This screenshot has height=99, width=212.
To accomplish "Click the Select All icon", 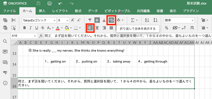I will 14,28.
